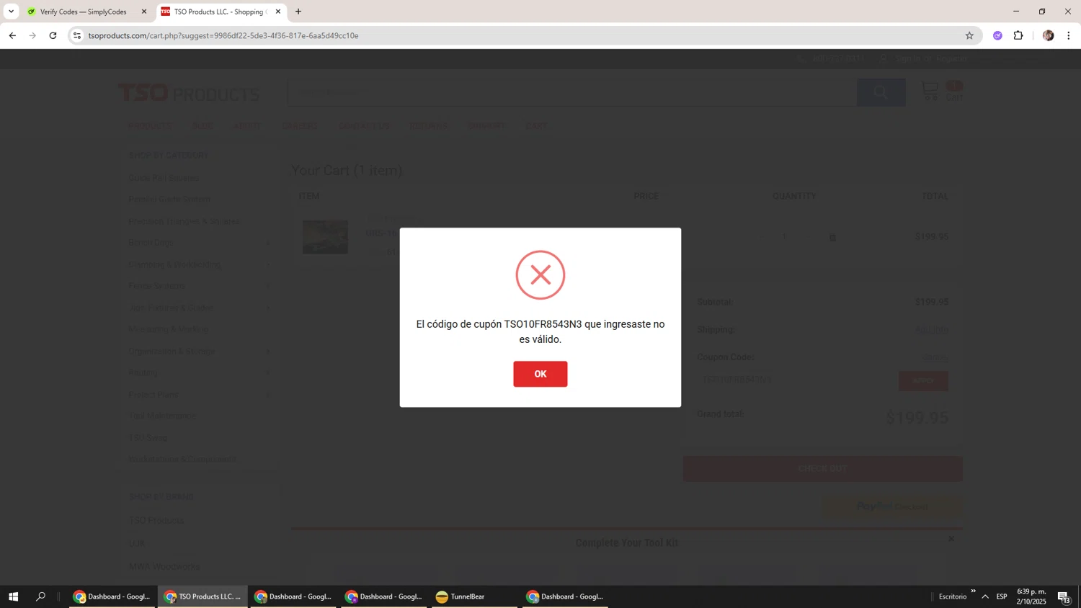Click the Apply coupon button
Image resolution: width=1081 pixels, height=608 pixels.
[923, 380]
